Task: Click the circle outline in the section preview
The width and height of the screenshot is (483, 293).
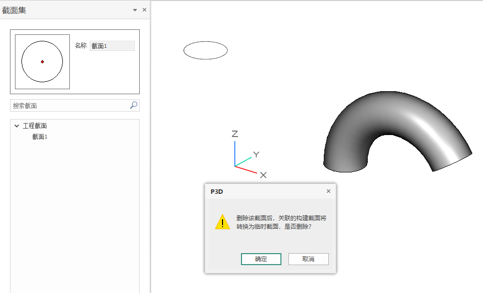Action: pos(42,41)
